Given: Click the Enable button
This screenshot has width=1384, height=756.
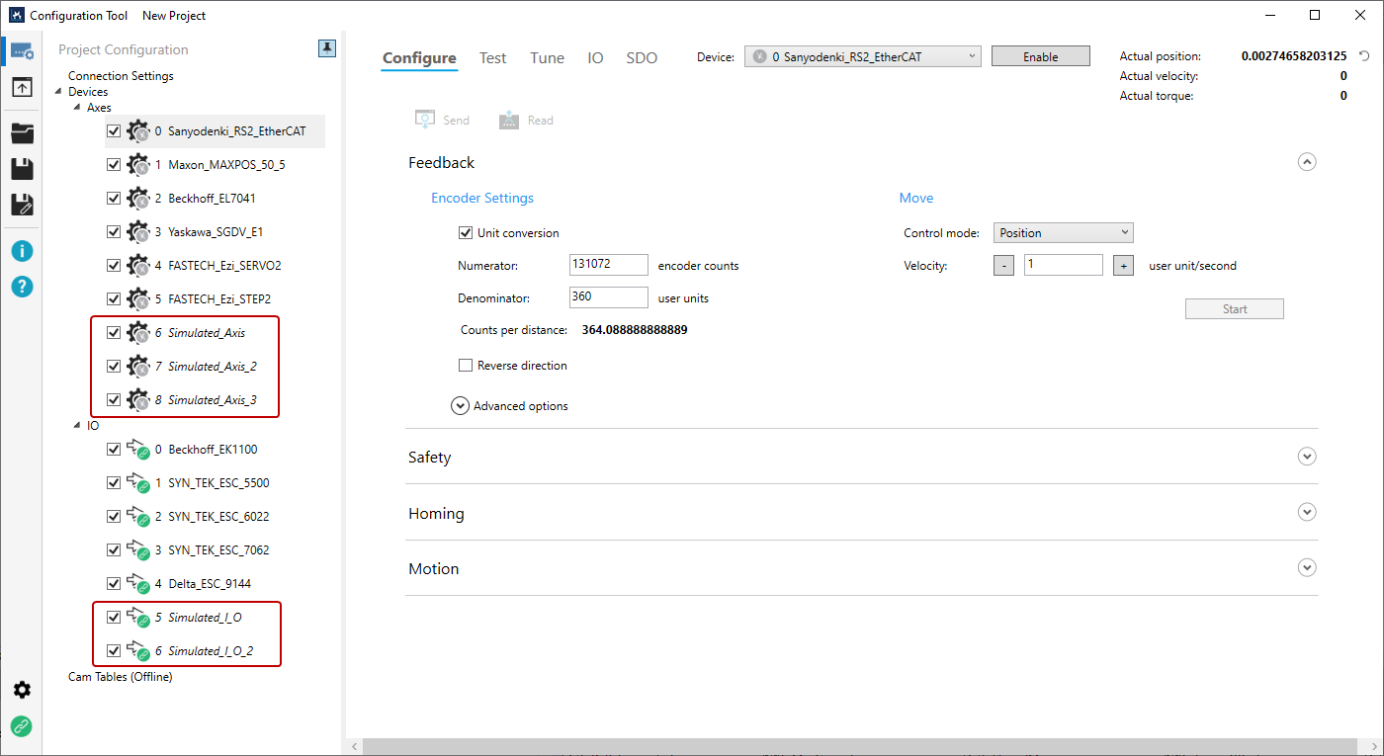Looking at the screenshot, I should coord(1040,57).
